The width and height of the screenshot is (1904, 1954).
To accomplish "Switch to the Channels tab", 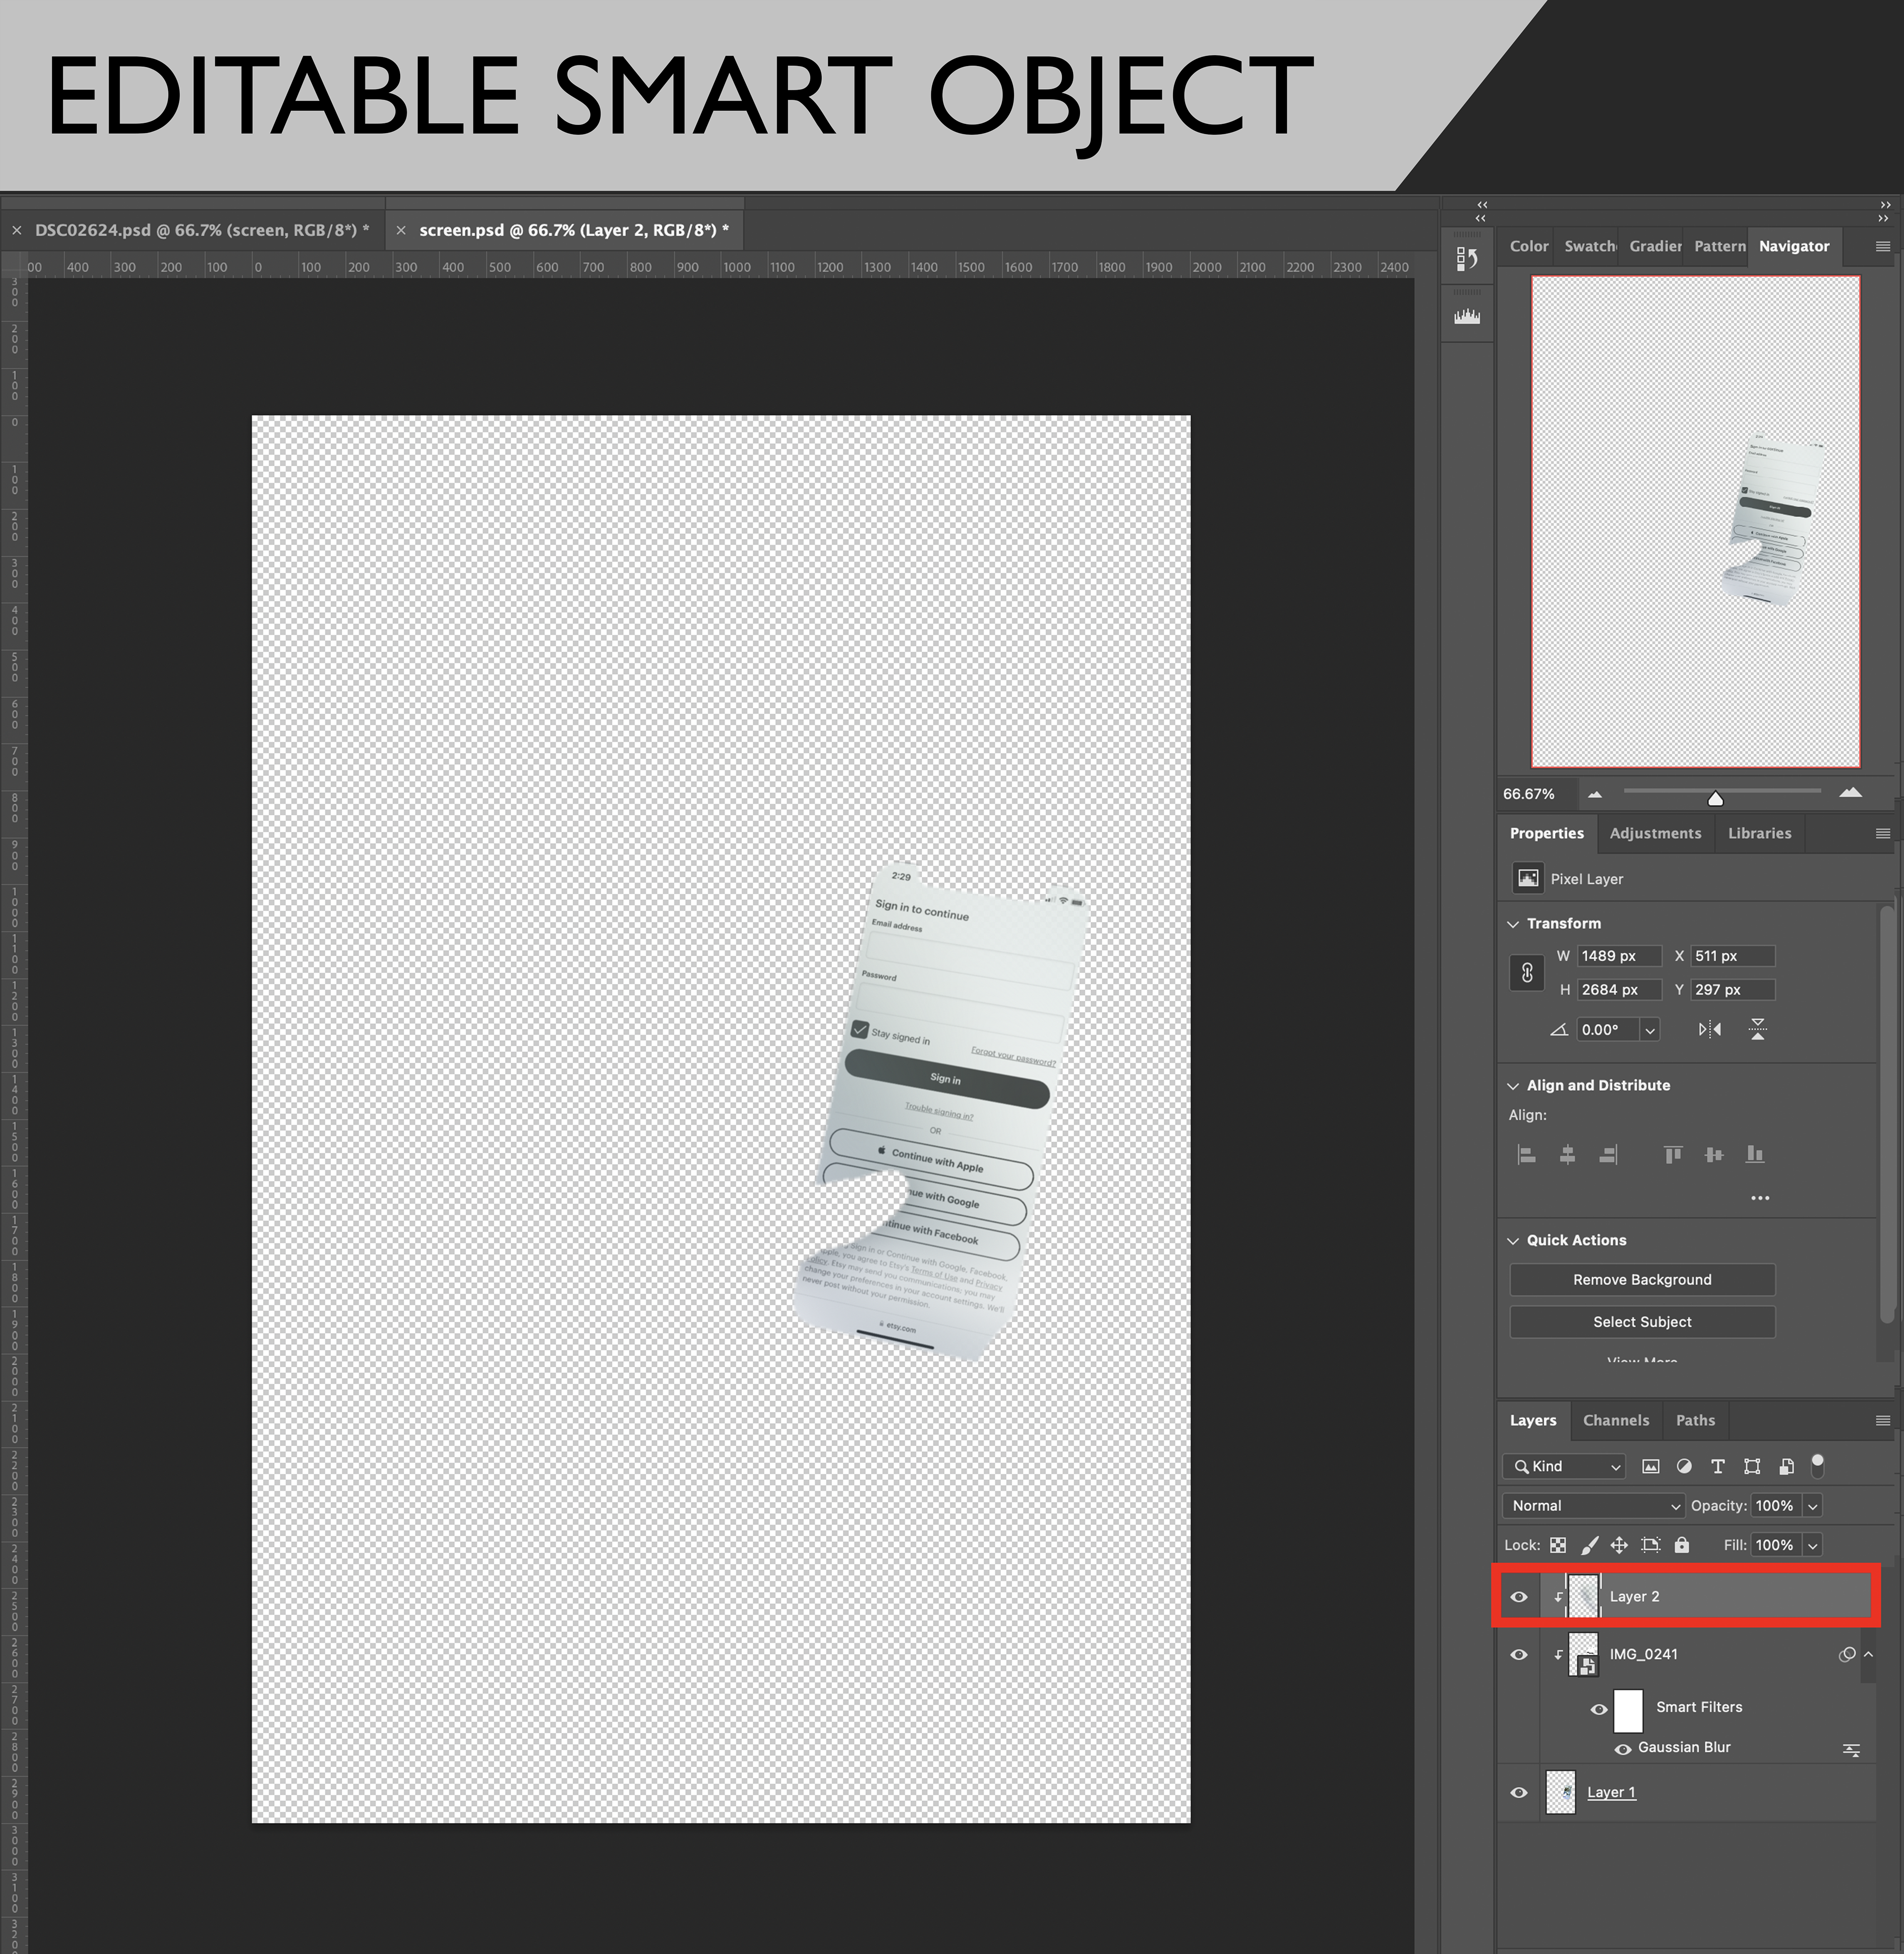I will (1616, 1420).
